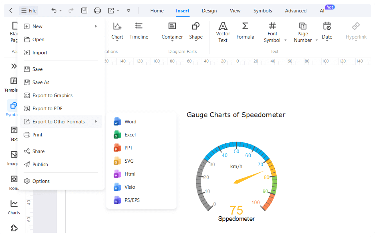This screenshot has height=237, width=375.
Task: Choose Export to PDF in File menu
Action: point(47,108)
